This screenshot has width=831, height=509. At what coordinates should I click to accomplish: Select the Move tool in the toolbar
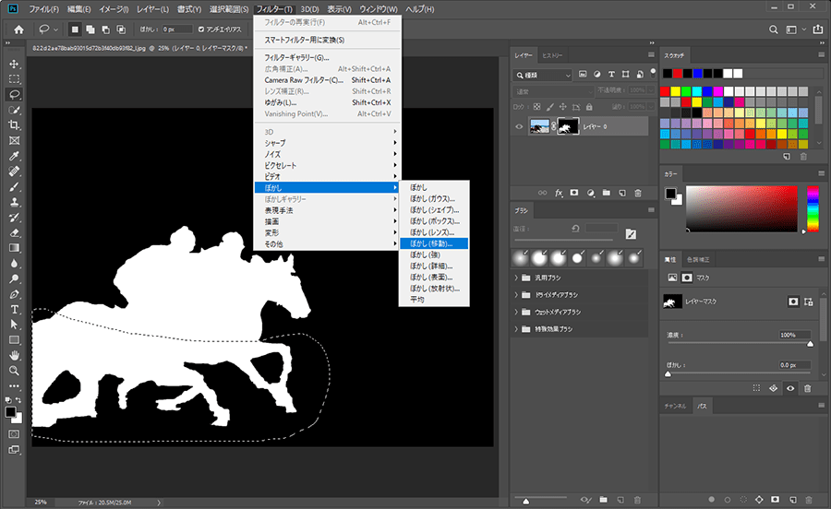pos(14,64)
